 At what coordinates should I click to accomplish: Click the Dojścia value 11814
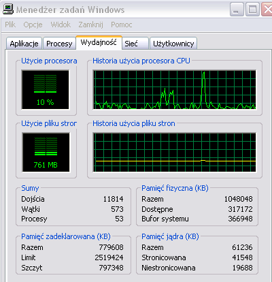click(x=114, y=199)
